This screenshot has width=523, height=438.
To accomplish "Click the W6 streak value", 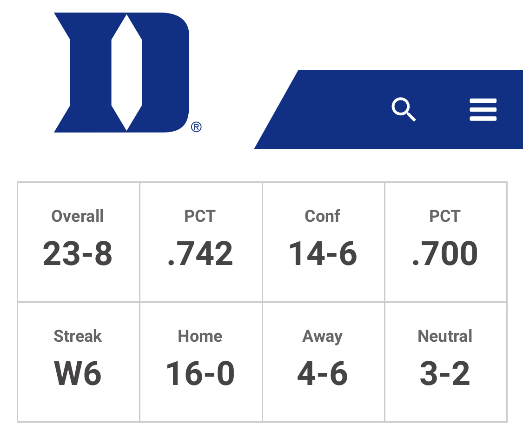I will pos(78,373).
